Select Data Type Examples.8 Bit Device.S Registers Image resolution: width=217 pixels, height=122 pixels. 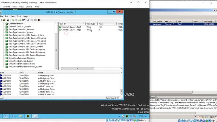click(x=26, y=55)
